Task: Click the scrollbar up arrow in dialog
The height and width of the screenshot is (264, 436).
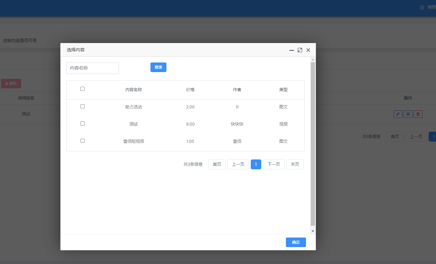Action: click(x=313, y=60)
